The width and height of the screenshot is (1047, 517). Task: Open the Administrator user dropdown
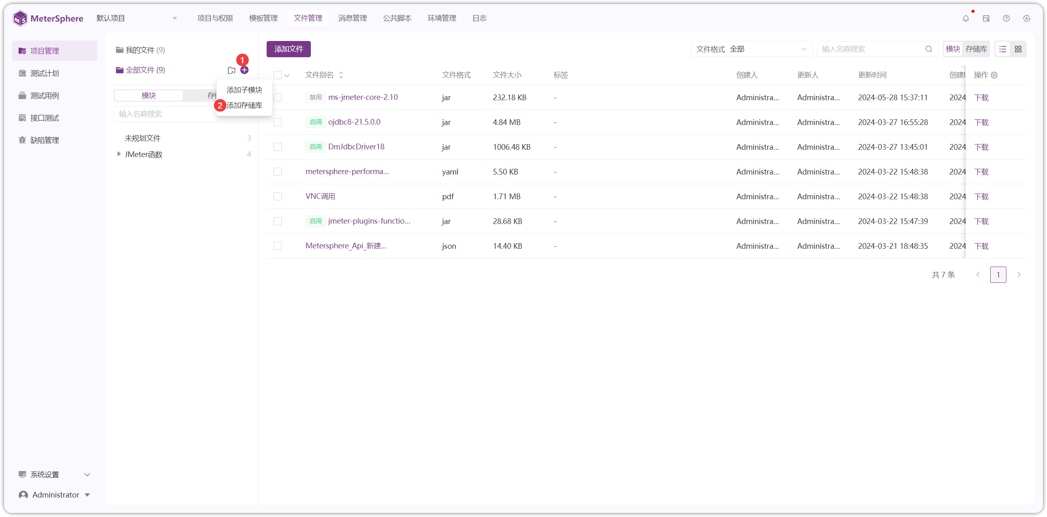point(55,495)
